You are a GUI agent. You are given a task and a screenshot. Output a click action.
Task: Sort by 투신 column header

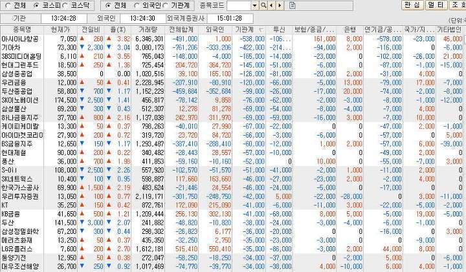279,30
